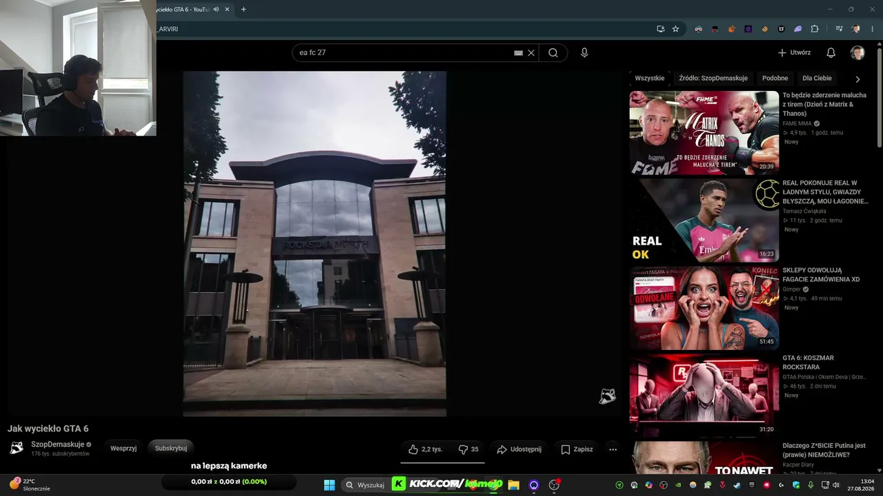The width and height of the screenshot is (883, 496).
Task: Click the volume speaker icon in system tray
Action: (835, 485)
